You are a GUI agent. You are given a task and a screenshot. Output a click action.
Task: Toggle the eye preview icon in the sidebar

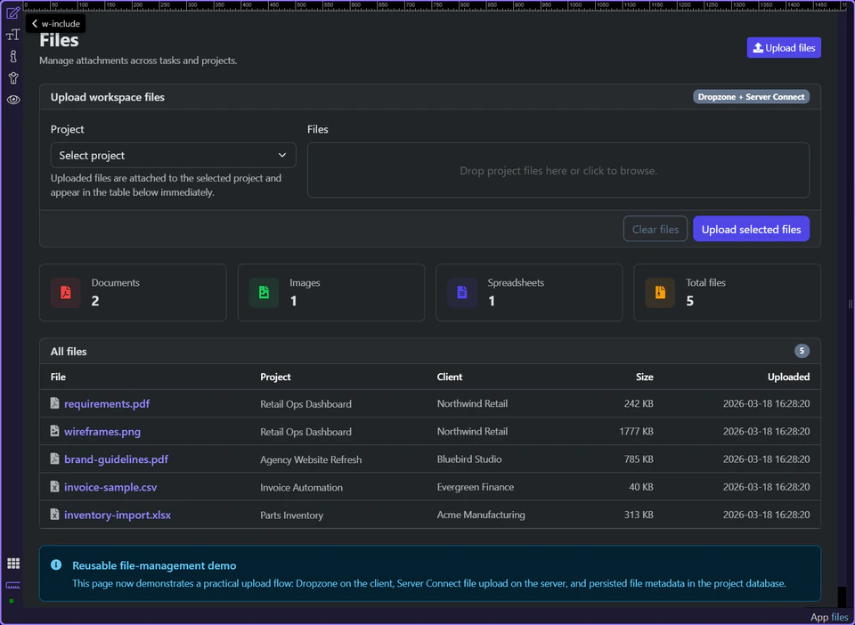[12, 99]
